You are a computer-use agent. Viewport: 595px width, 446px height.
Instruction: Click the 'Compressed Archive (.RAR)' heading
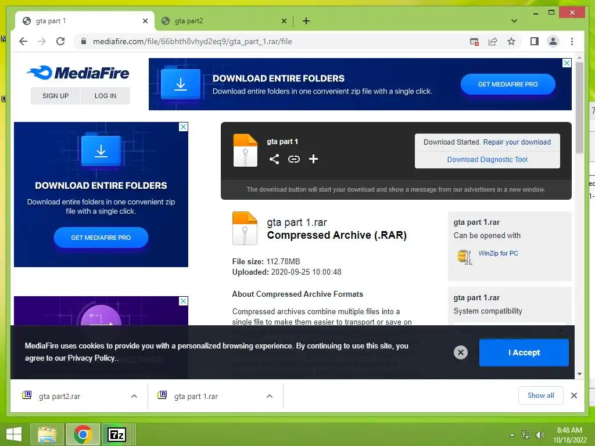coord(336,235)
